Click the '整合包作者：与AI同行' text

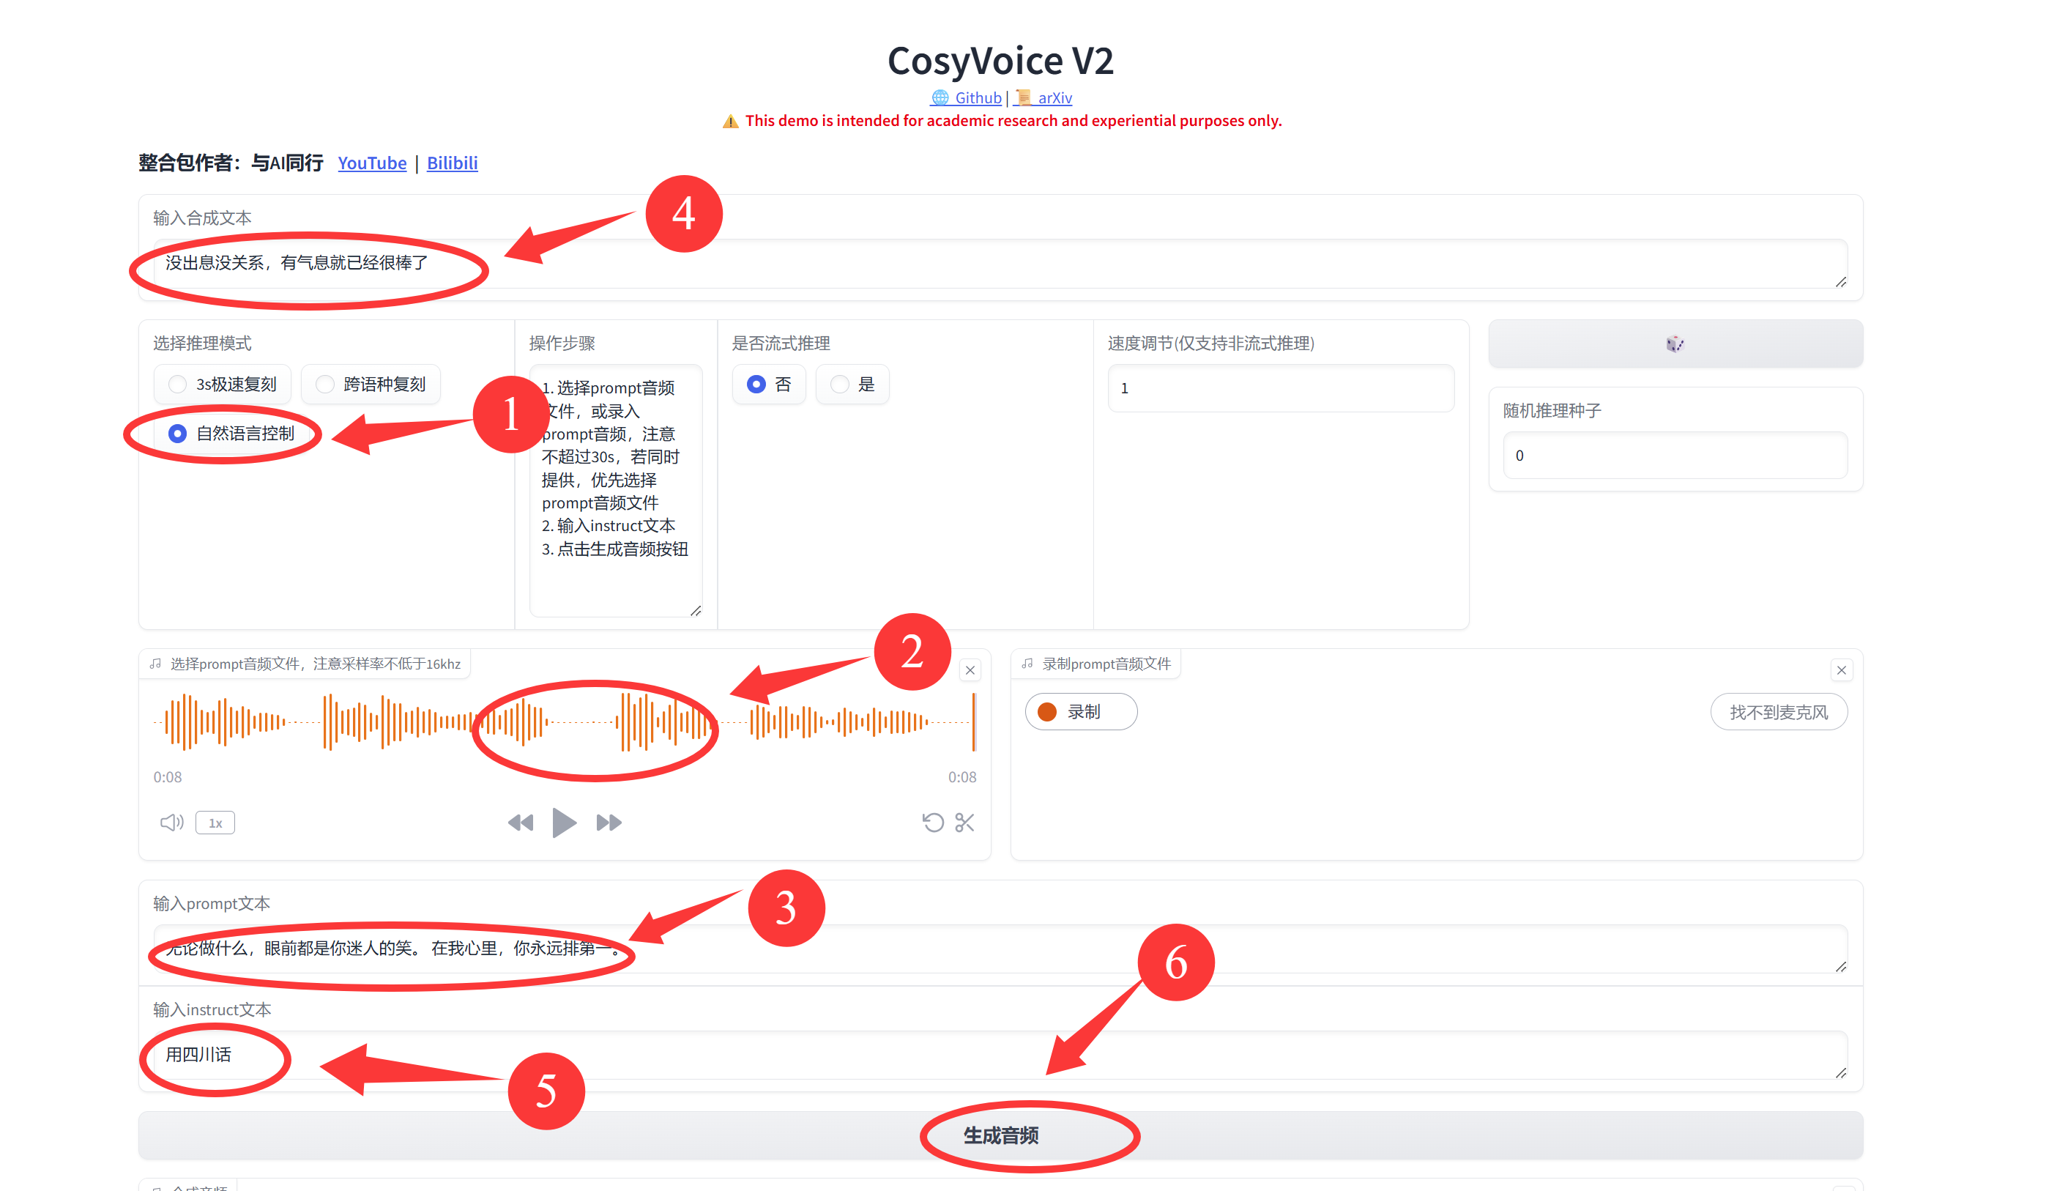tap(231, 163)
